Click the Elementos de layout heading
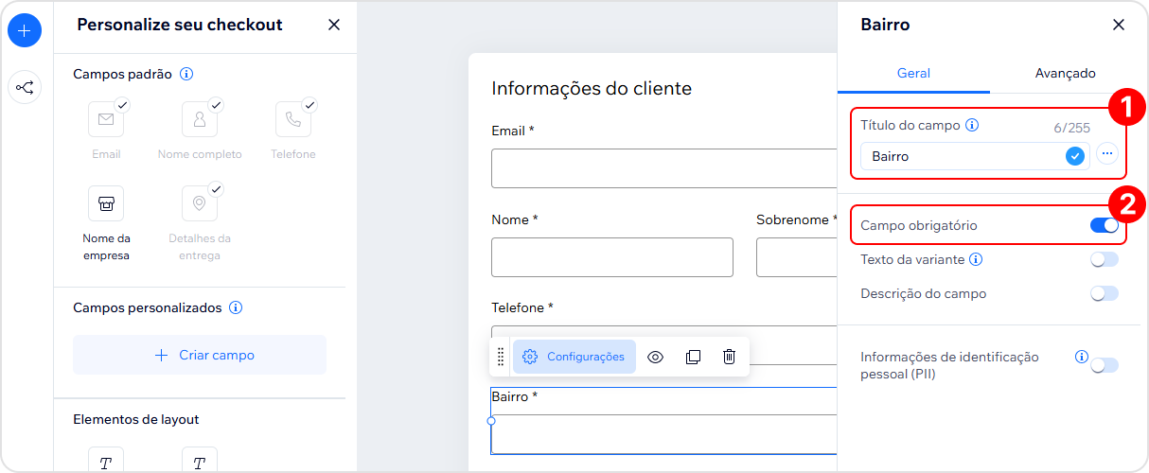Image resolution: width=1149 pixels, height=473 pixels. click(136, 419)
